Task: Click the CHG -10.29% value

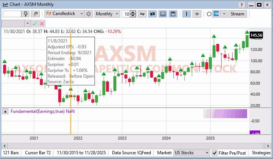Action: (x=113, y=32)
